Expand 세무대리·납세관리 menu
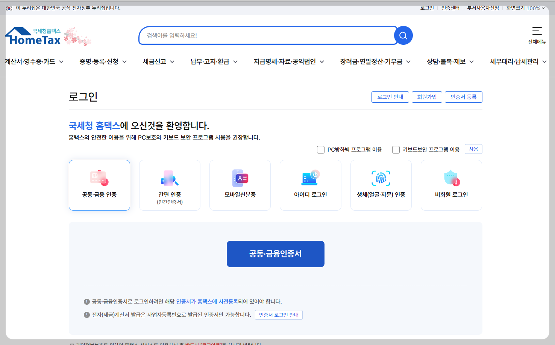The width and height of the screenshot is (555, 345). coord(518,62)
